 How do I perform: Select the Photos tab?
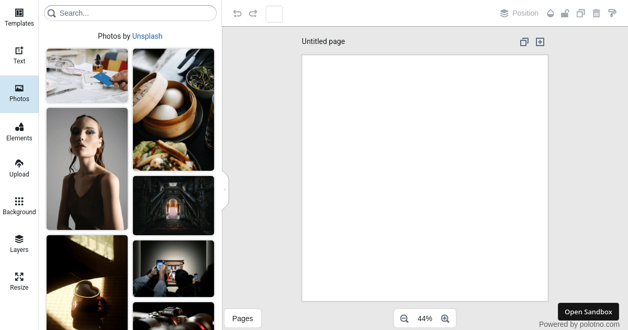pyautogui.click(x=19, y=93)
